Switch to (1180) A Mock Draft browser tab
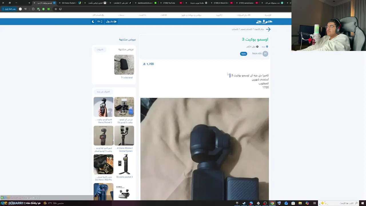 221,3
